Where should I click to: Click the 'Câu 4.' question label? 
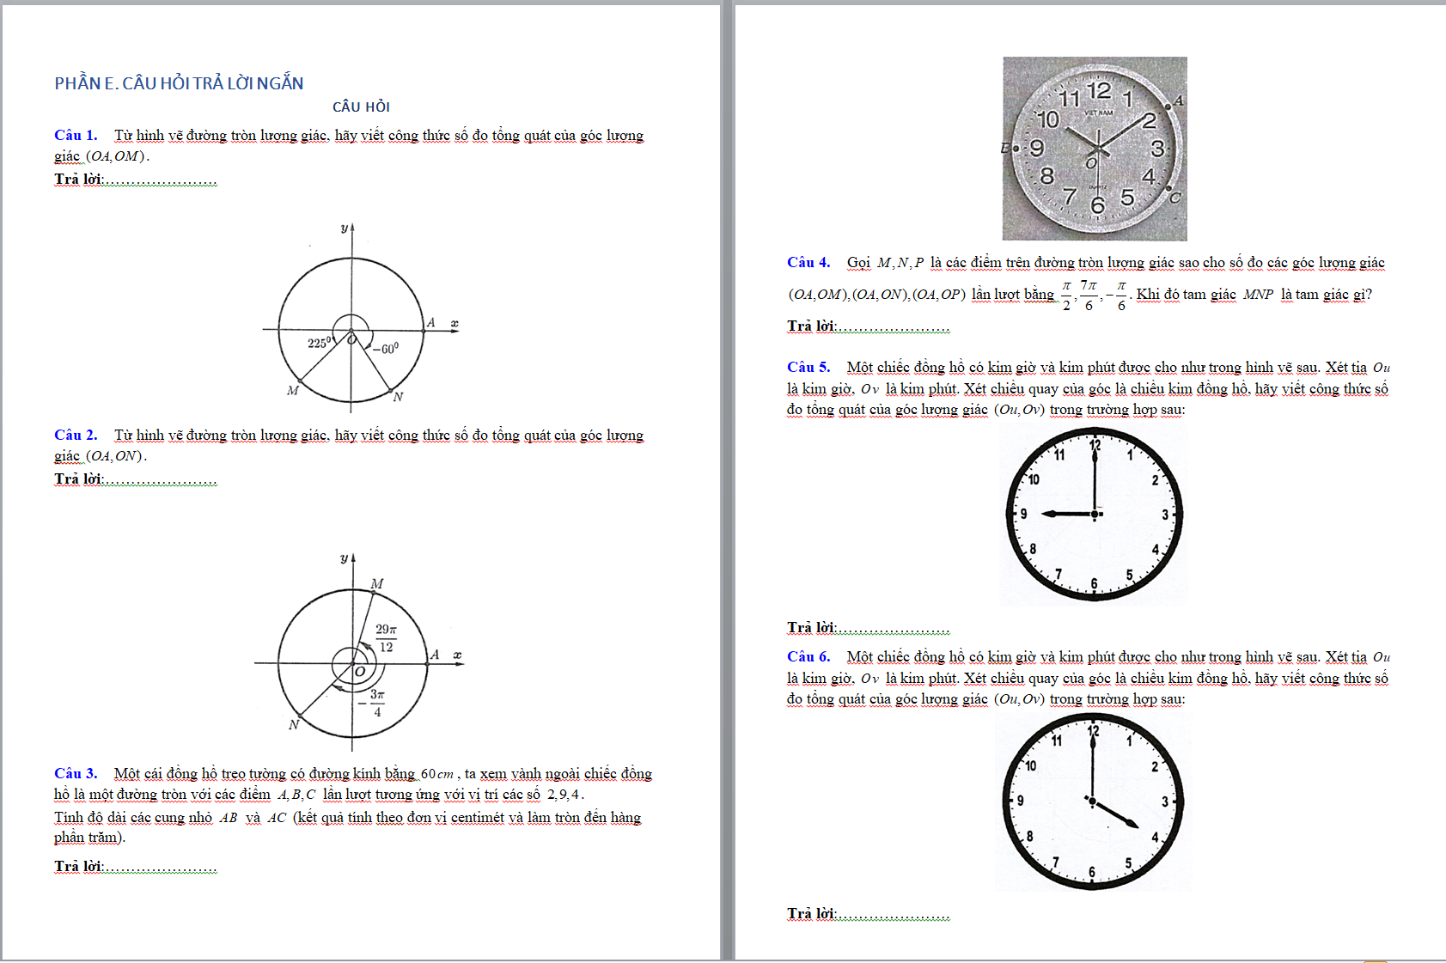pyautogui.click(x=808, y=262)
